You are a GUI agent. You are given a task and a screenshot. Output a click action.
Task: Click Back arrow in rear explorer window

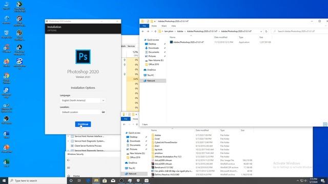coord(124,124)
